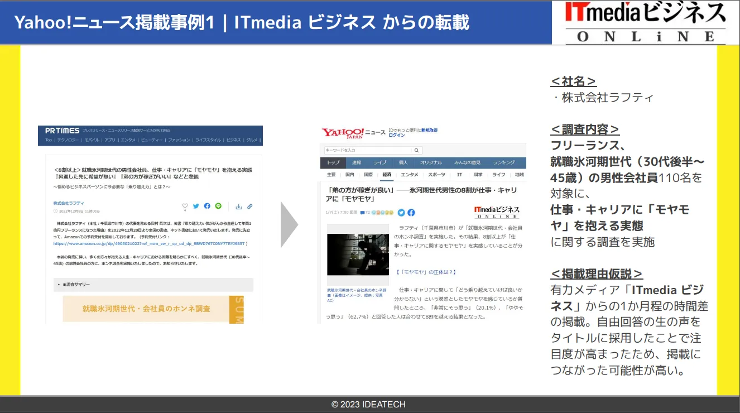Switch to the ランキング tab on Yahoo News
740x413 pixels.
pos(504,162)
